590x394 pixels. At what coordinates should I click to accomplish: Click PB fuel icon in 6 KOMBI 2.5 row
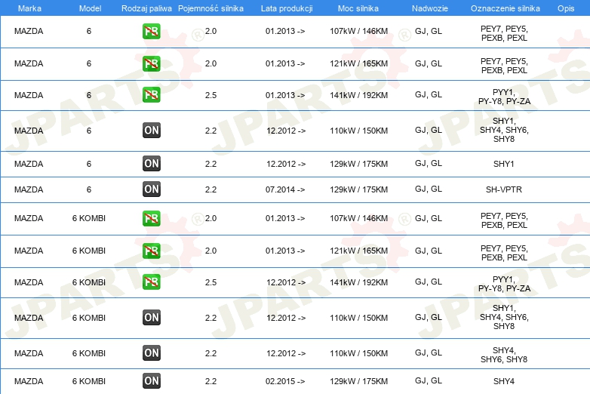click(151, 282)
